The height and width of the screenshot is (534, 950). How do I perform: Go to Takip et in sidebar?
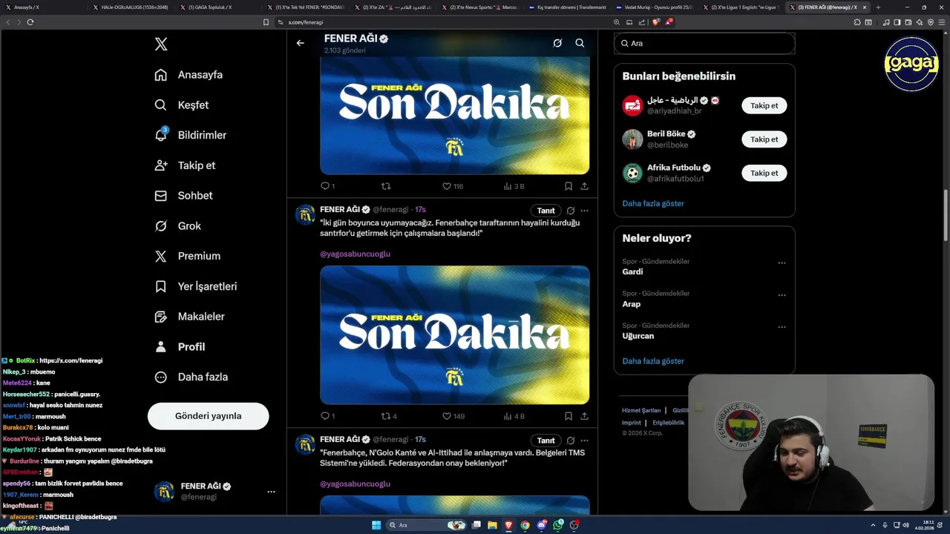pyautogui.click(x=185, y=165)
